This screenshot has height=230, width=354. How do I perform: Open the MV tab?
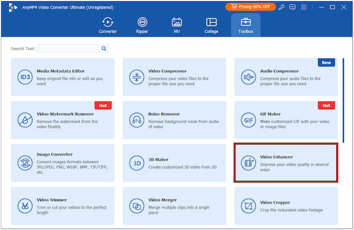pyautogui.click(x=176, y=25)
